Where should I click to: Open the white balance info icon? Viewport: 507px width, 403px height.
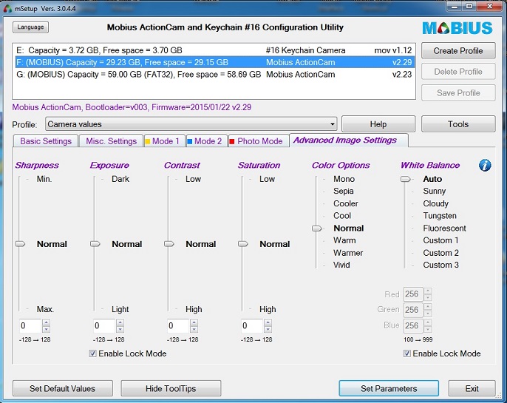485,166
